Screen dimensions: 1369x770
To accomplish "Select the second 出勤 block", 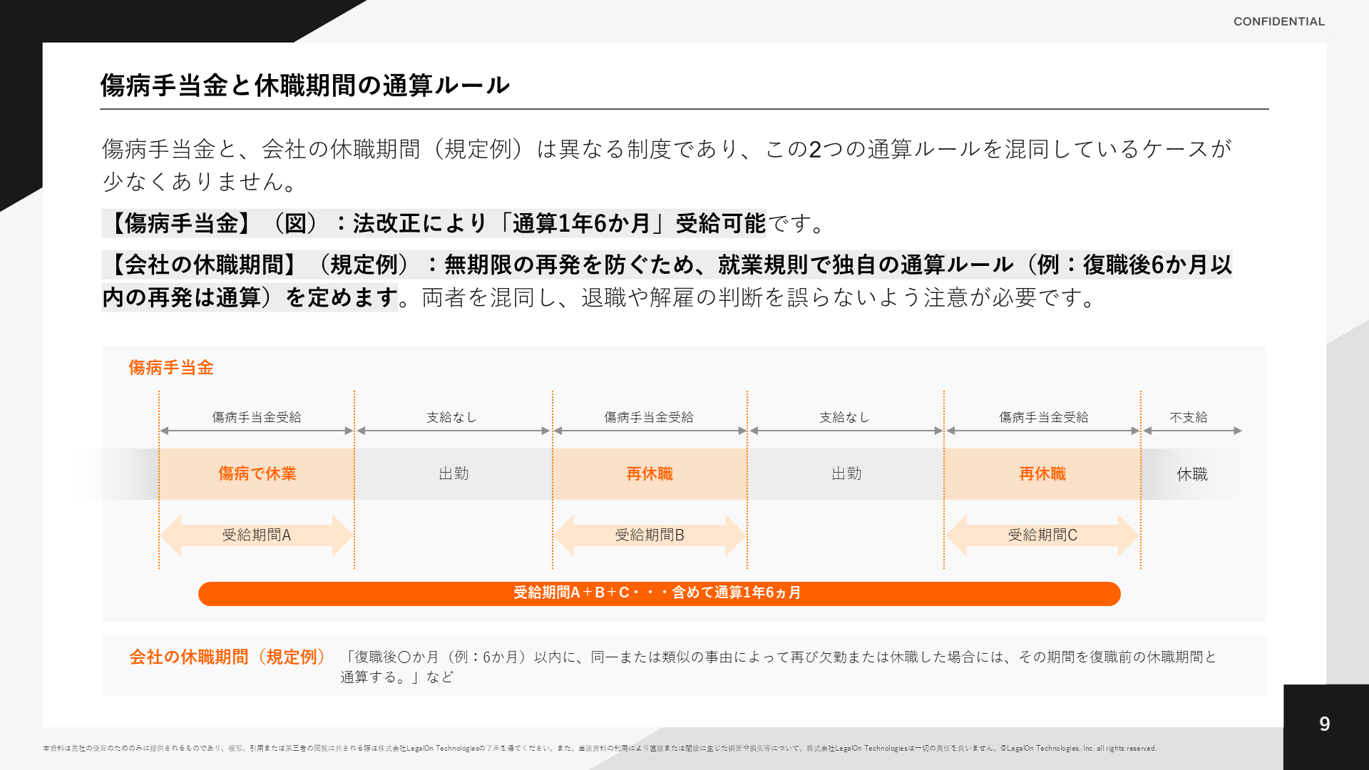I will (x=846, y=474).
